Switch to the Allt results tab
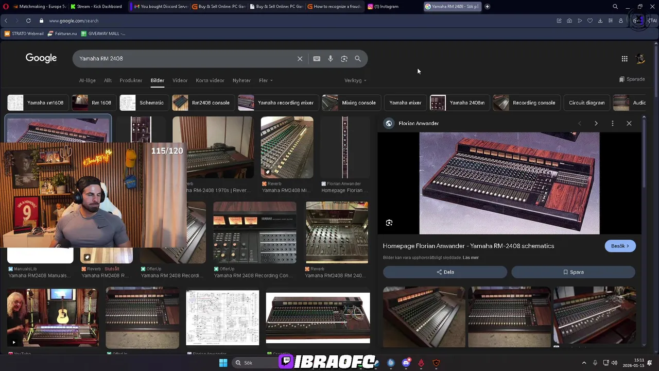Screen dimensions: 659x371 (x=108, y=80)
